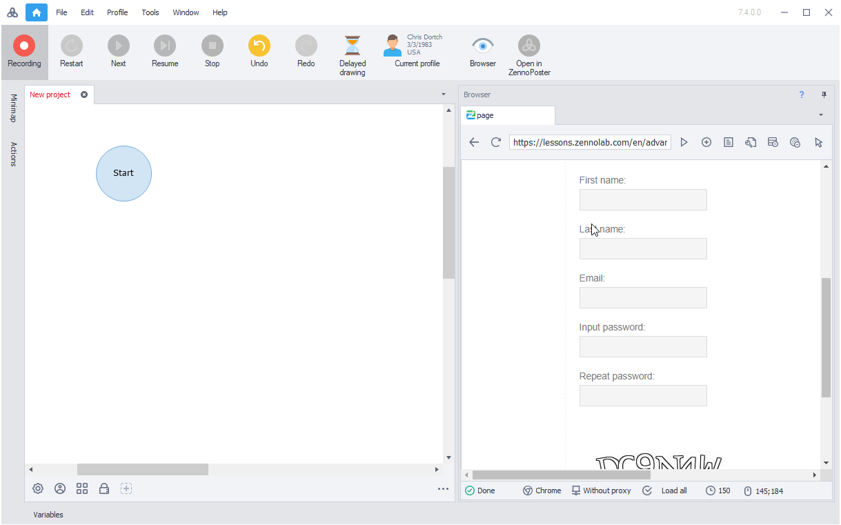This screenshot has height=525, width=841.
Task: Select the New project tab
Action: coord(50,95)
